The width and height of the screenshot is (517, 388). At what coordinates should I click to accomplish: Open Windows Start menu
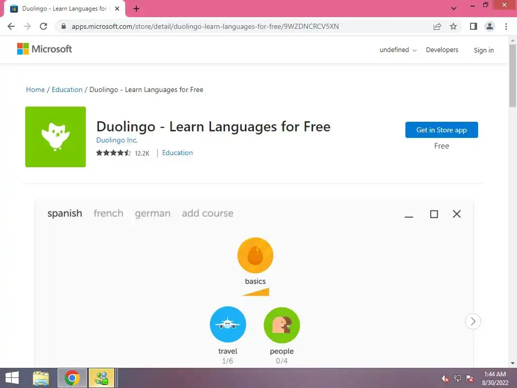coord(12,378)
